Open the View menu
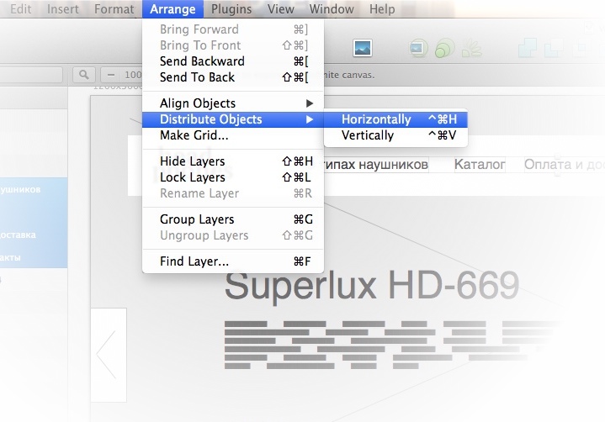The height and width of the screenshot is (422, 605). [280, 9]
